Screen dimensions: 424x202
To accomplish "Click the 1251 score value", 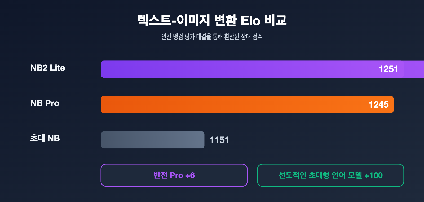I will 388,69.
